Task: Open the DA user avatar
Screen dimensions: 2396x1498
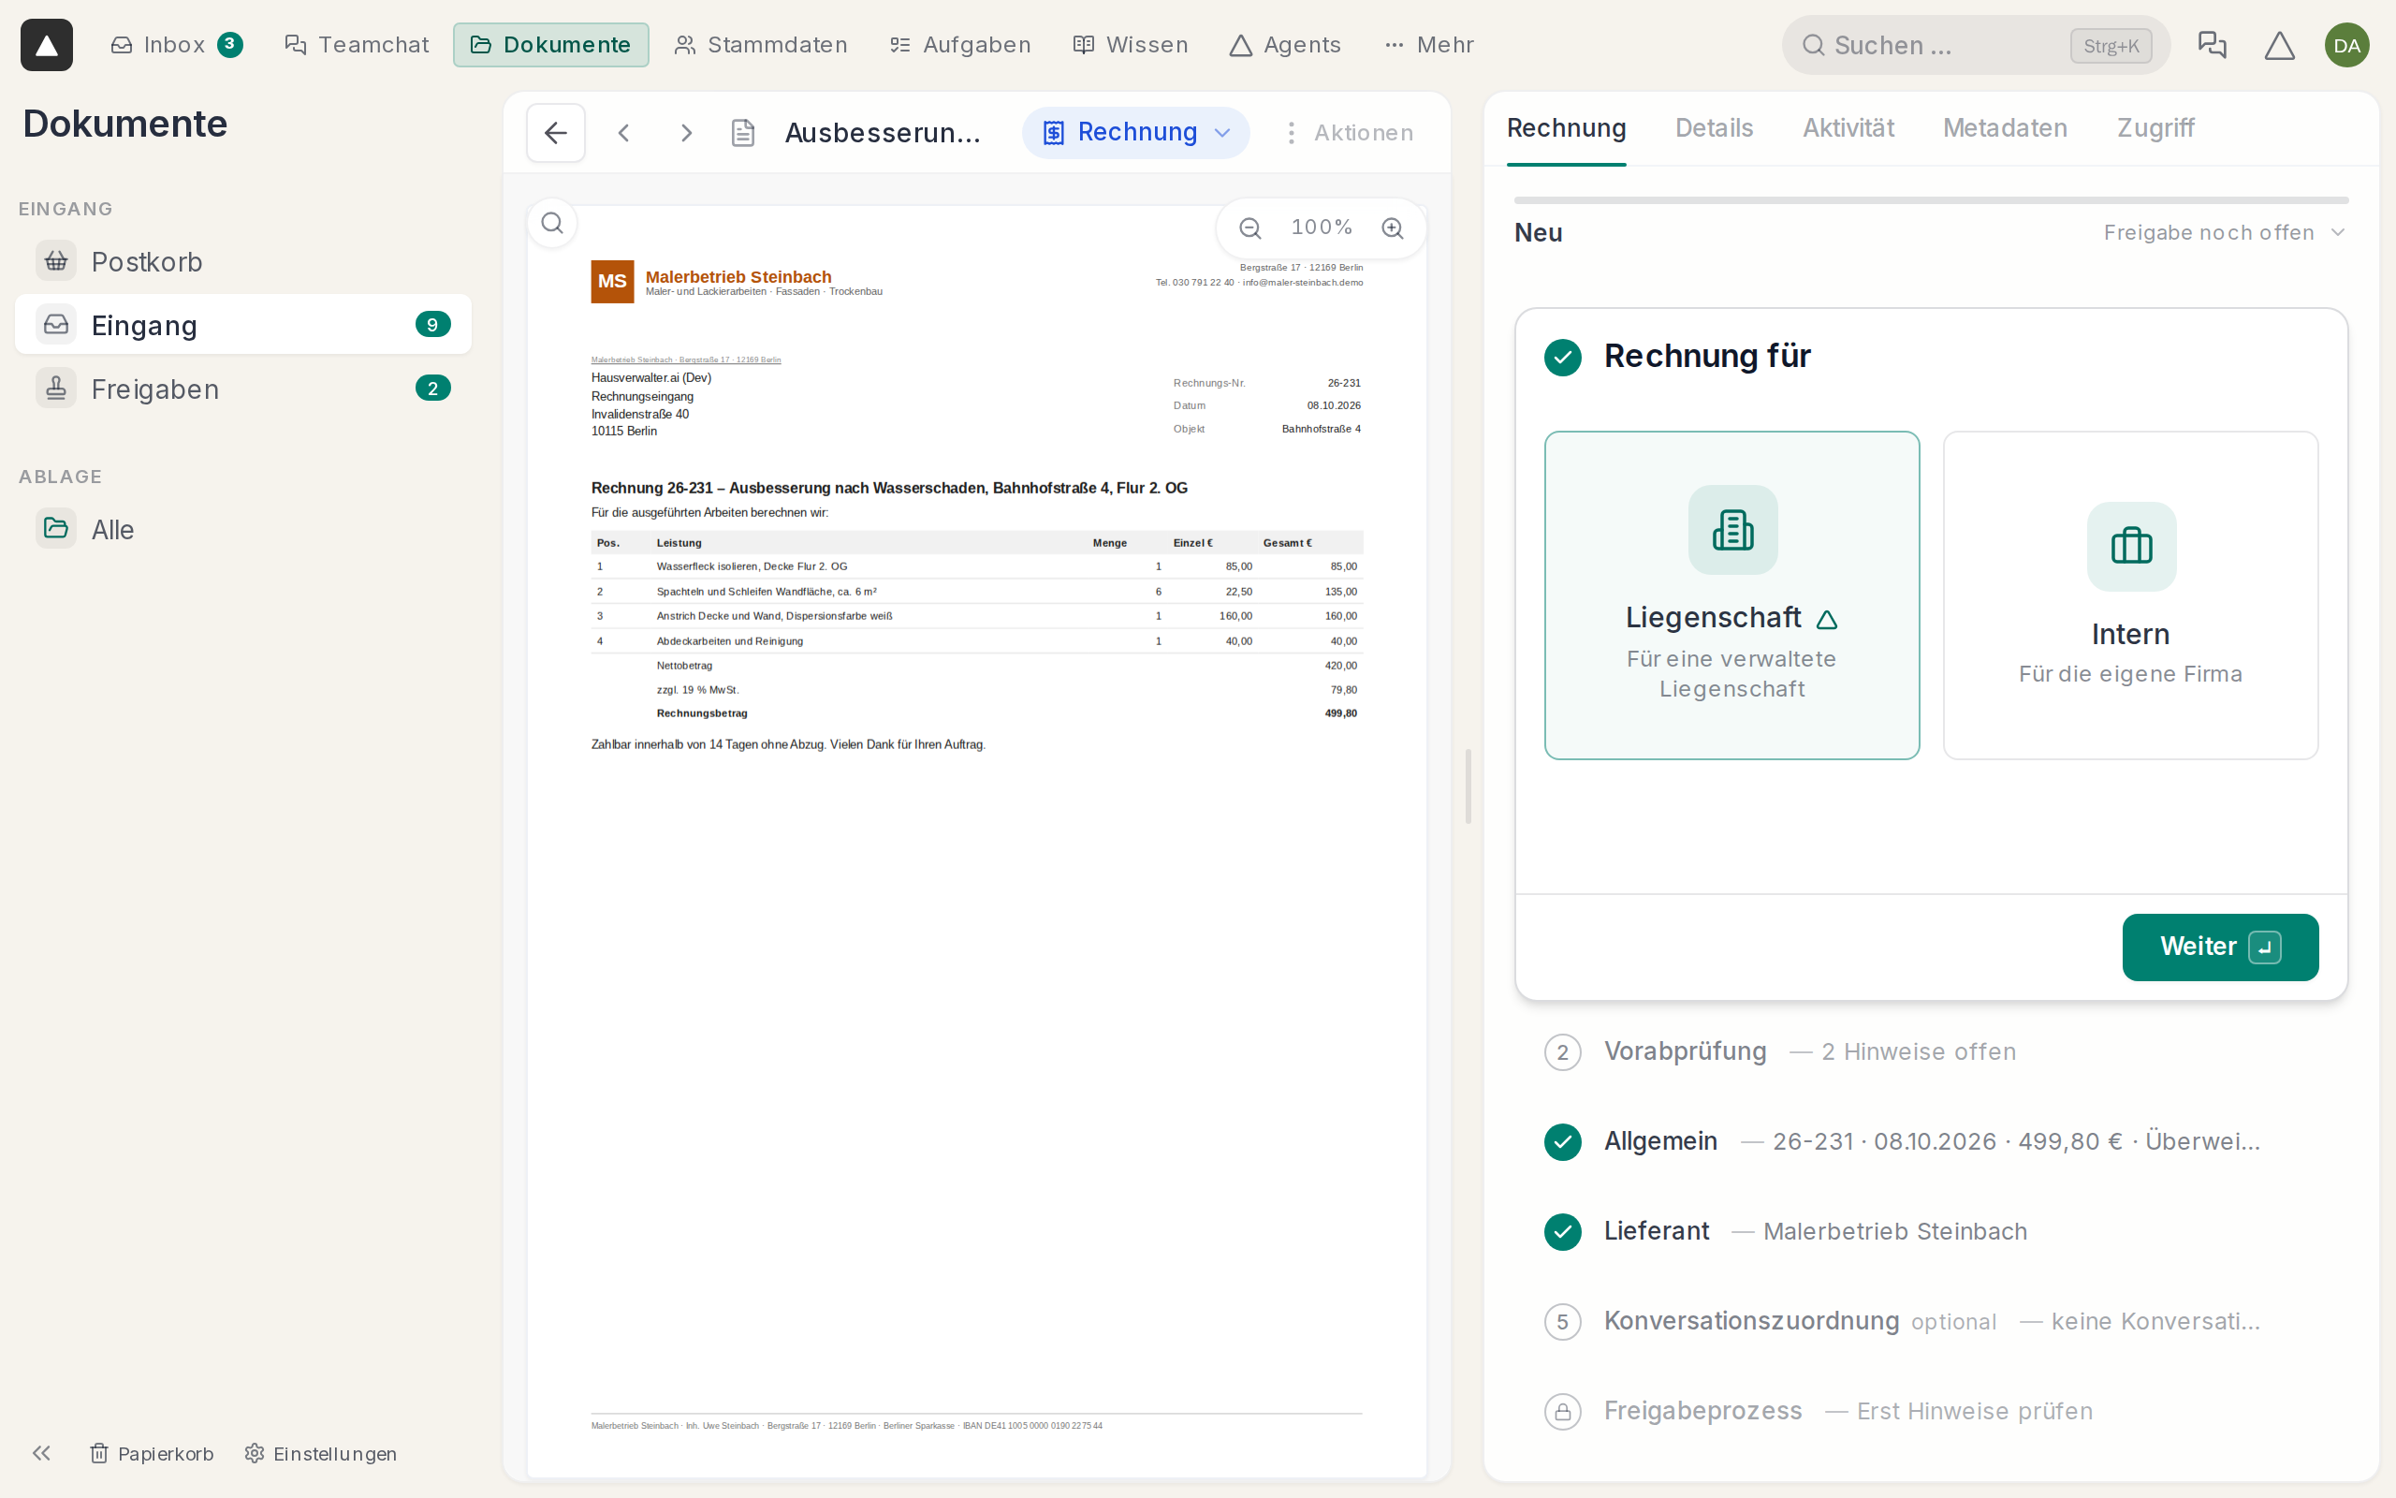Action: pyautogui.click(x=2346, y=45)
